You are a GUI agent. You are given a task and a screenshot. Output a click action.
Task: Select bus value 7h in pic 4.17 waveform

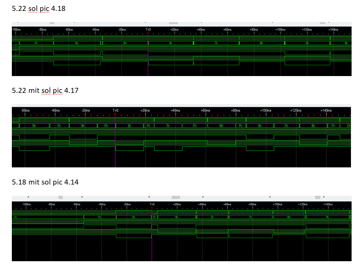168,126
